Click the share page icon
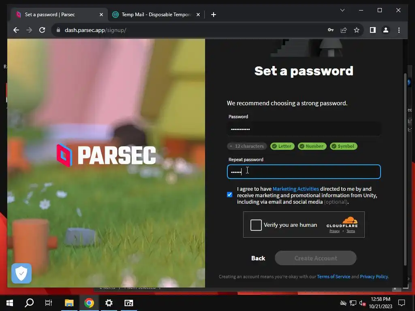Image resolution: width=415 pixels, height=311 pixels. click(x=344, y=30)
